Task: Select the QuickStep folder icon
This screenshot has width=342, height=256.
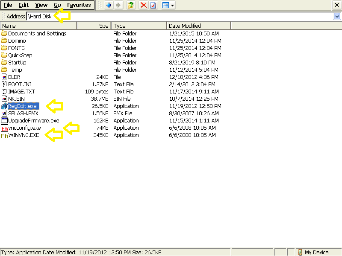Action: tap(4, 55)
